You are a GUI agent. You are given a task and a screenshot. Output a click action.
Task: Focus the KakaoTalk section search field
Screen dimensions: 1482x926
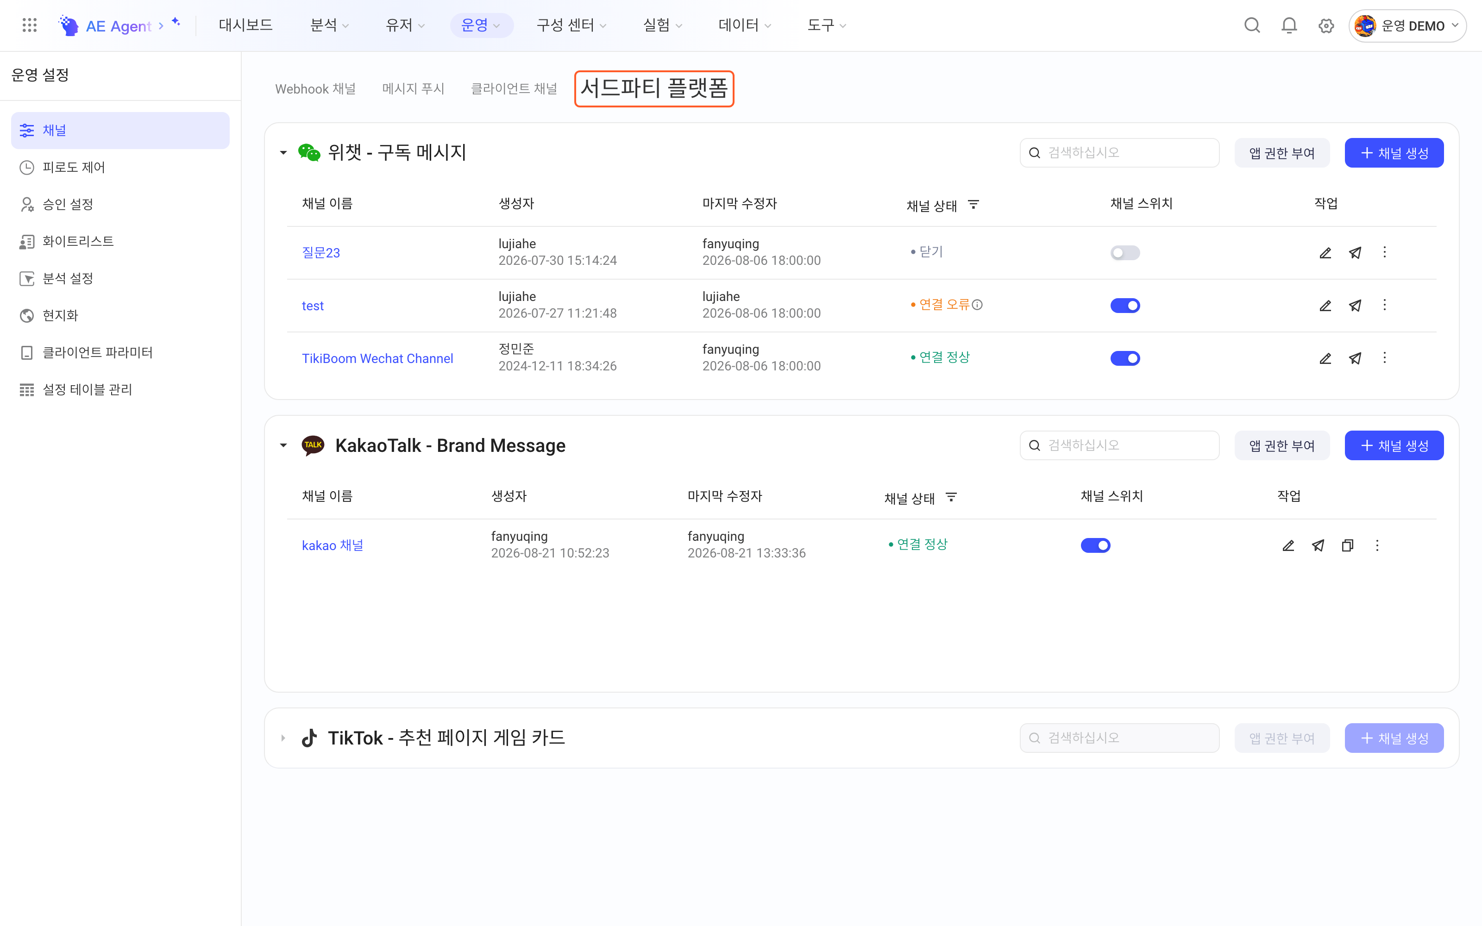1119,445
